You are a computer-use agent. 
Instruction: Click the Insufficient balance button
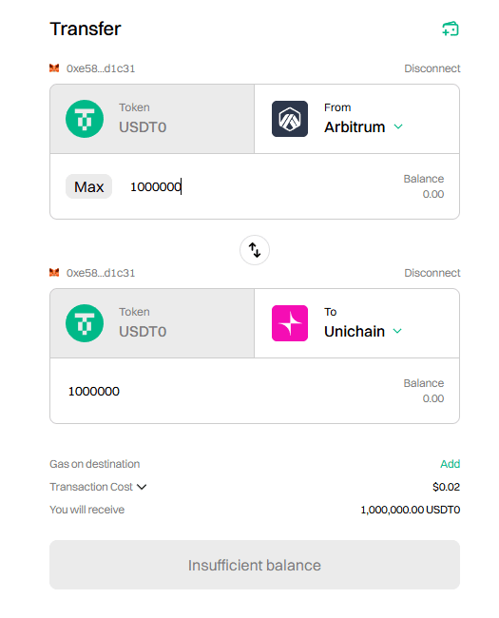[255, 565]
